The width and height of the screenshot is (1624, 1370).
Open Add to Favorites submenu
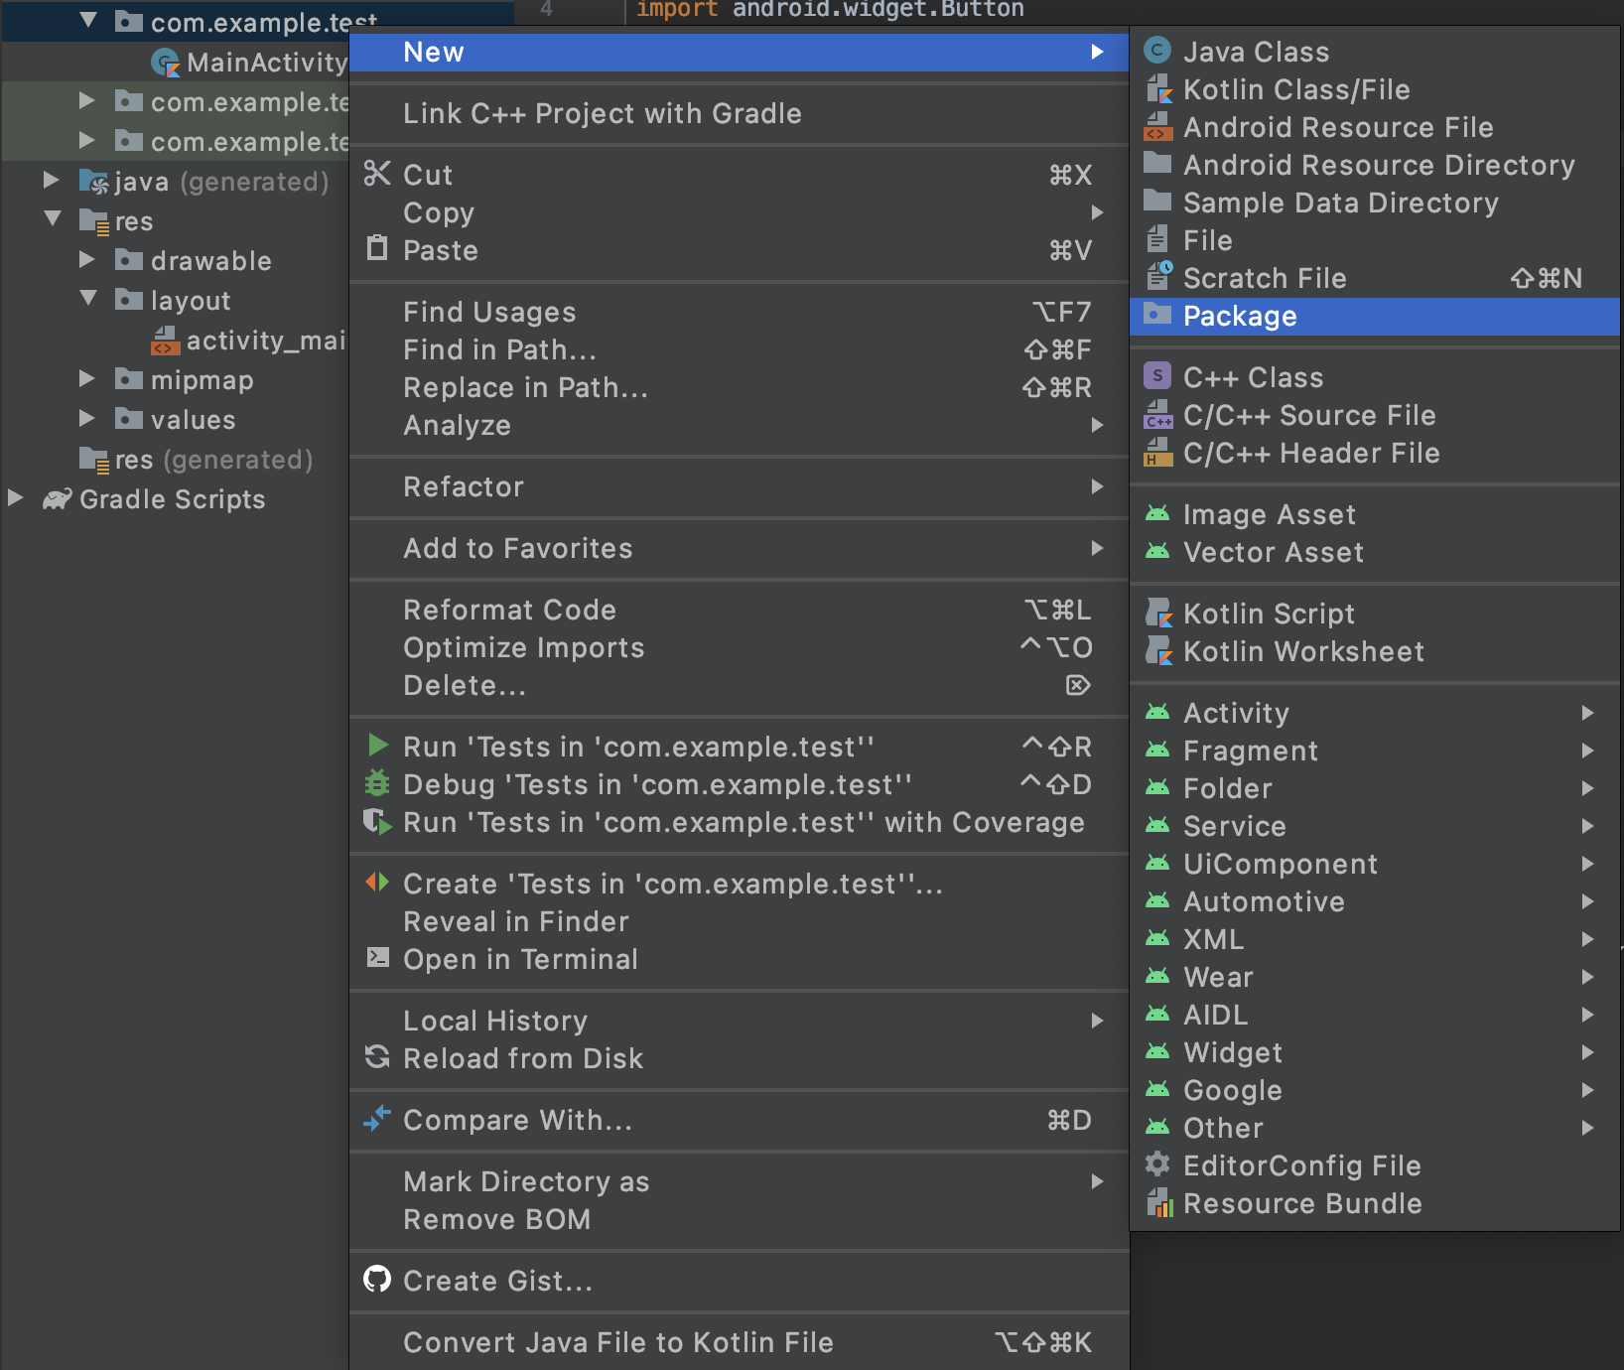pos(739,548)
